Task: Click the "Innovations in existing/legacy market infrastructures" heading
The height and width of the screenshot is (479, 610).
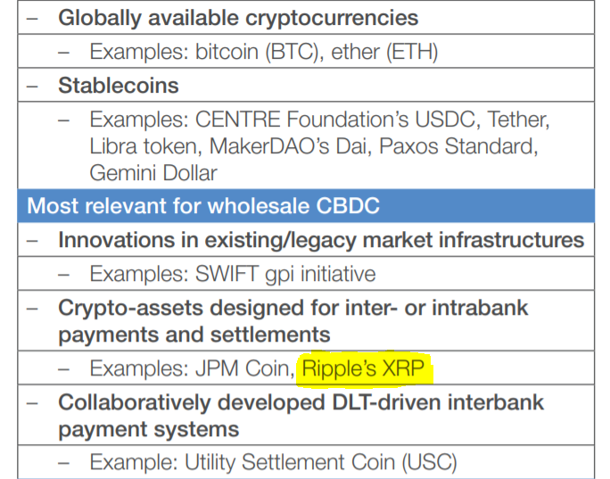Action: pos(321,240)
